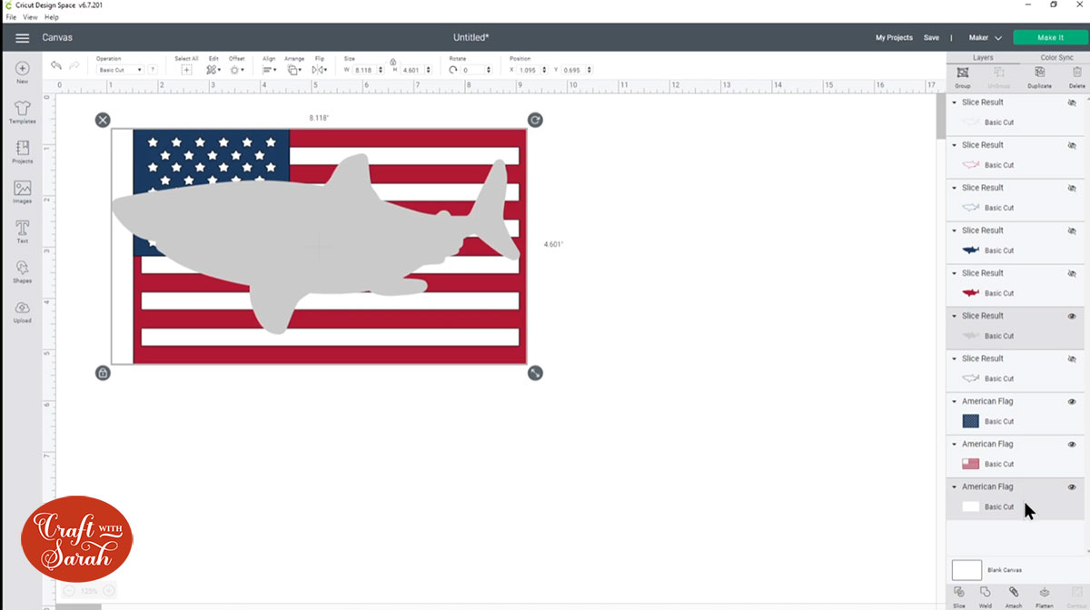Screen dimensions: 1090x610
Task: Click the Position Y input field
Action: pos(578,70)
